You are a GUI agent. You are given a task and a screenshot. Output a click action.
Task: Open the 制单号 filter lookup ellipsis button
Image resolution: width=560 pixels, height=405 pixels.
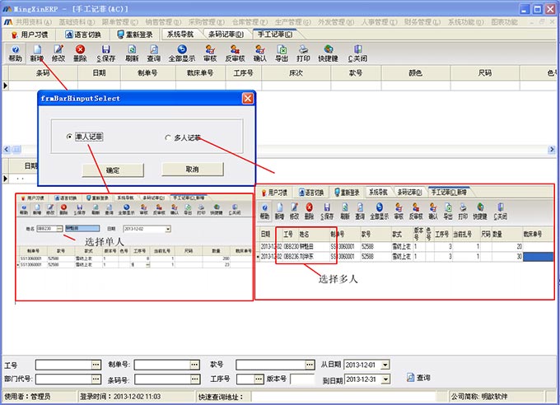click(x=194, y=365)
